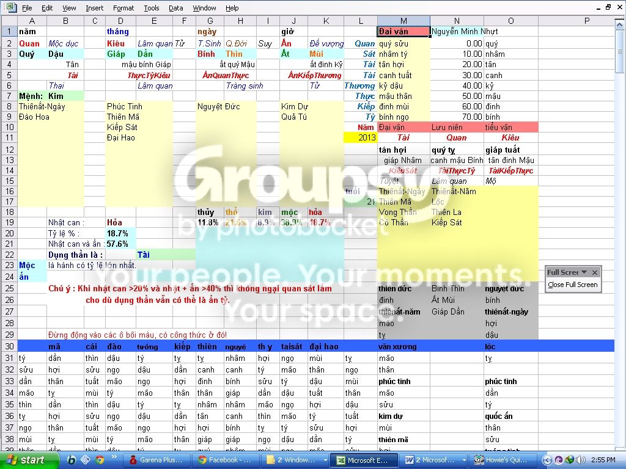626x469 pixels.
Task: Launch Chrome from the quick launch bar
Action: (100, 460)
